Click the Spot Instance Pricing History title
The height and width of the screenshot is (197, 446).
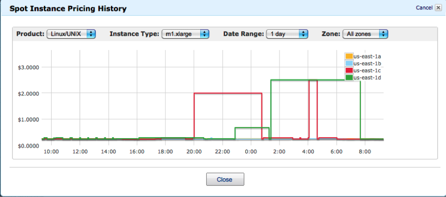(68, 8)
